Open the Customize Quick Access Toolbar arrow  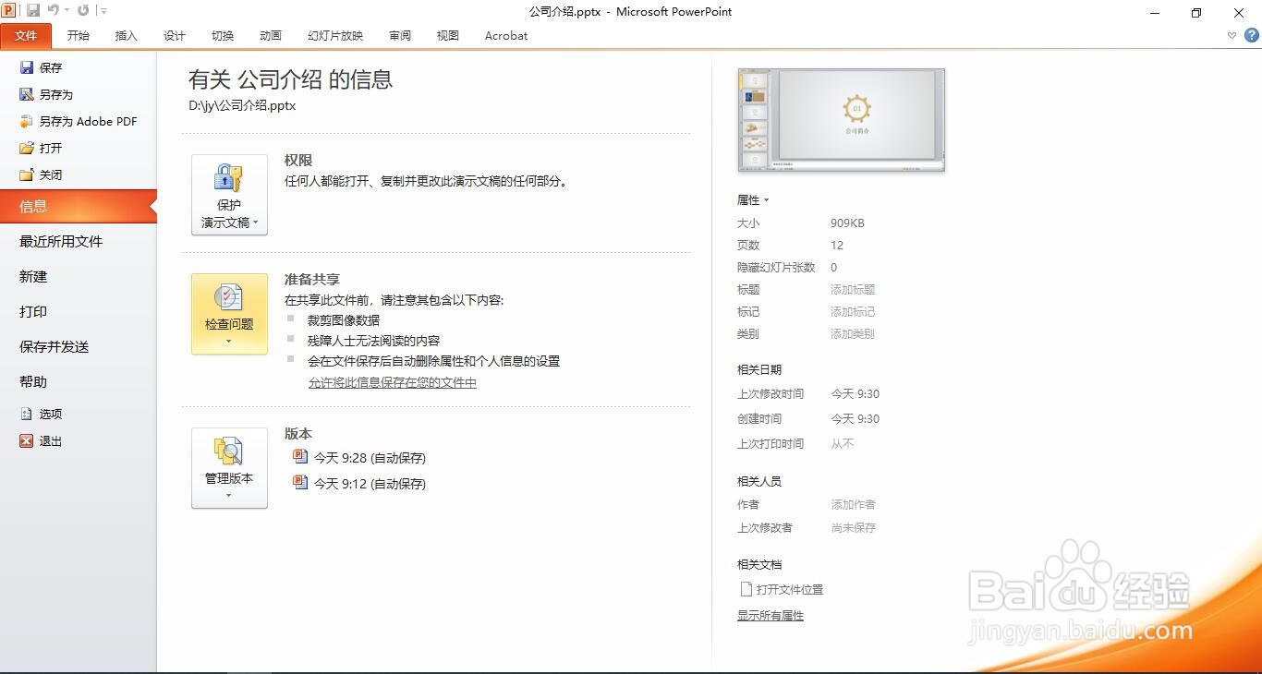[x=103, y=11]
